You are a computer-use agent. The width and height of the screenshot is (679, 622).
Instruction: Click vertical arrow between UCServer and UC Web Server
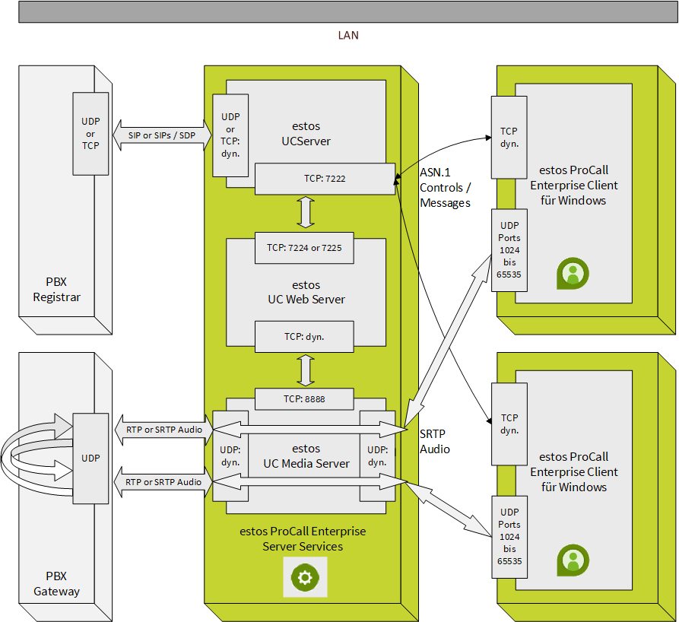click(306, 213)
